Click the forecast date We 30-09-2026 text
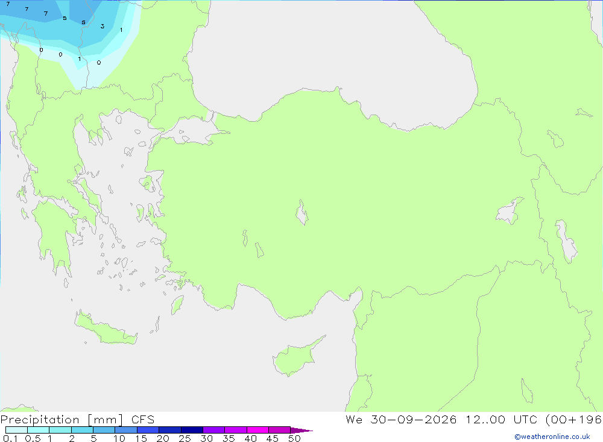603x442 pixels. pos(401,419)
